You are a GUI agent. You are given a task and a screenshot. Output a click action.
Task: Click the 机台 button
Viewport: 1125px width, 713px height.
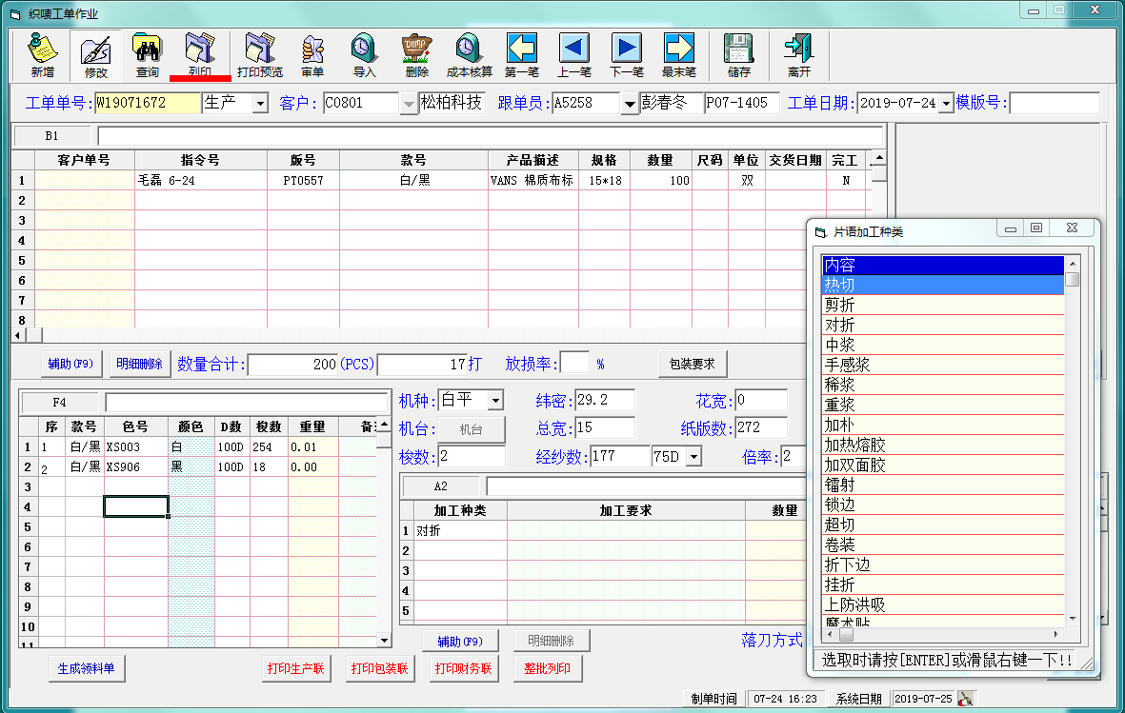[471, 429]
